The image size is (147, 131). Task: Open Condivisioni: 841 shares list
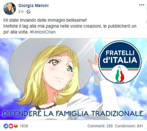point(129,126)
